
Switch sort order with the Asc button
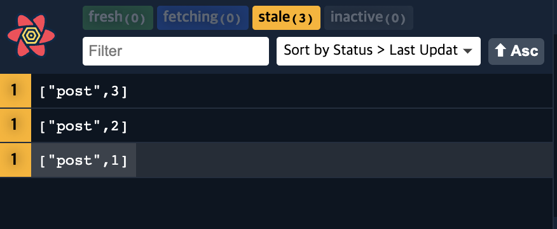pos(516,52)
